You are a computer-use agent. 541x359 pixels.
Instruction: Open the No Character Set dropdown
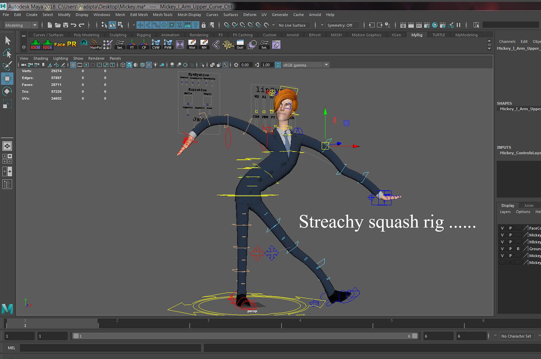(517, 336)
